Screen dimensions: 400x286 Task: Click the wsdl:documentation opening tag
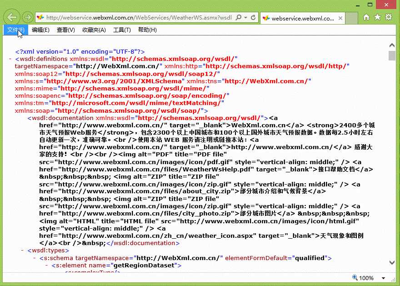click(x=148, y=118)
